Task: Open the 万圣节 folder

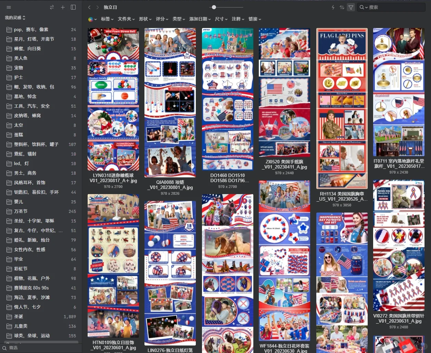Action: (41, 212)
